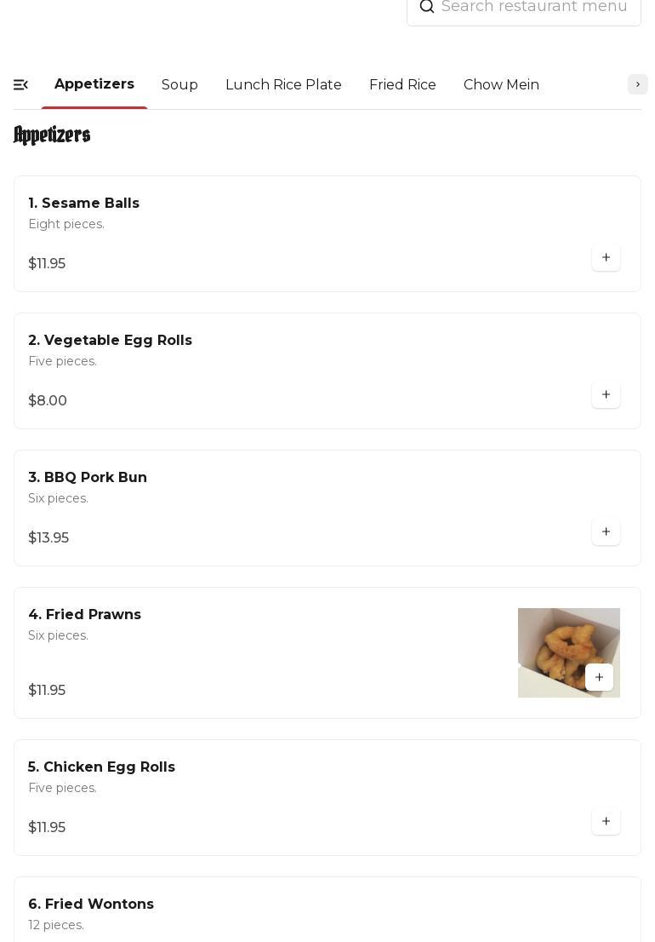Open the BBQ Pork Bun item details

[x=88, y=477]
